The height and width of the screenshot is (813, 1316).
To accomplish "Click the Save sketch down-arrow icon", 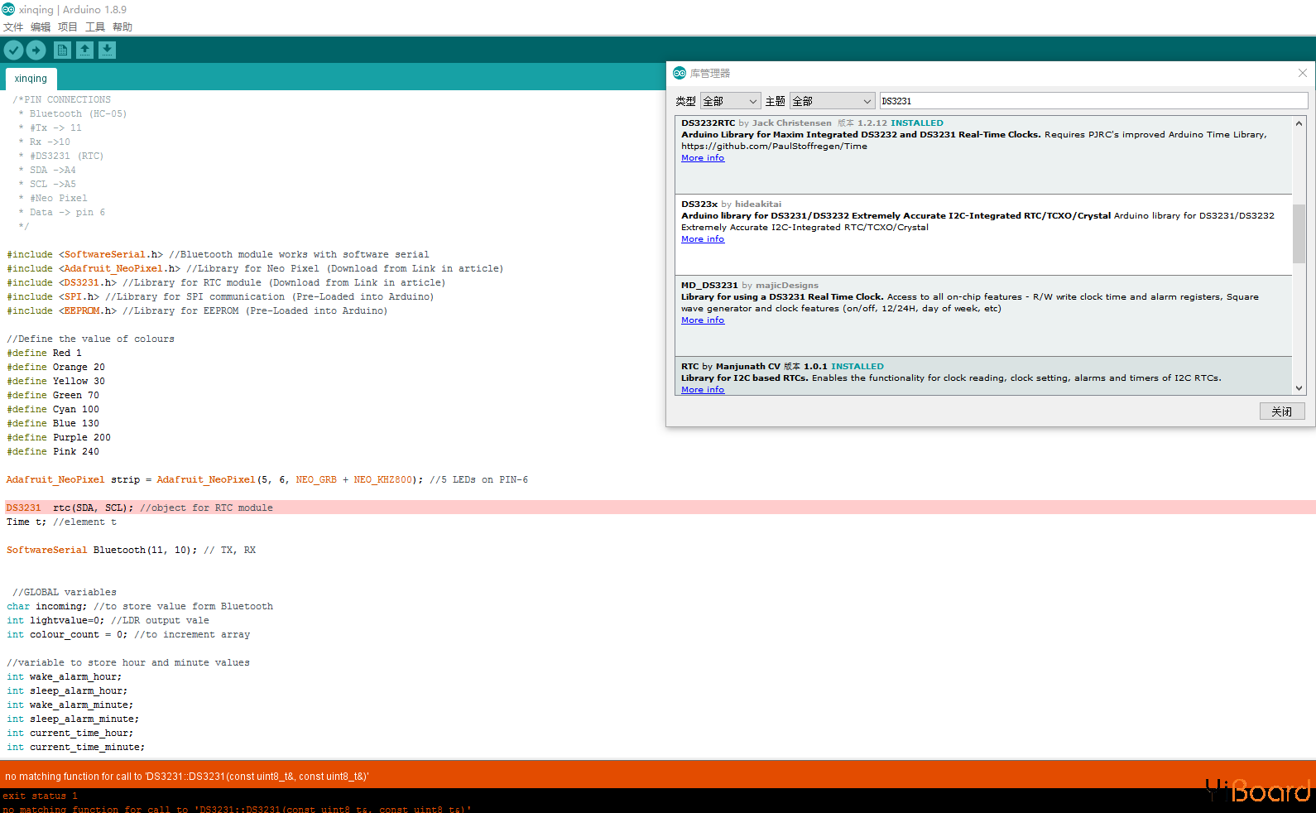I will tap(107, 51).
